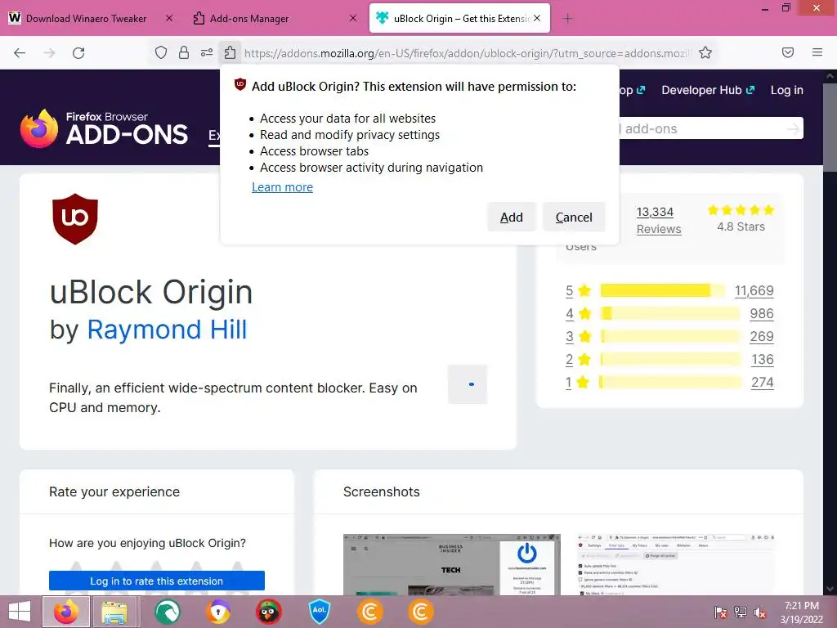Filter reviews by 1 star rating
This screenshot has height=628, width=837.
(577, 383)
